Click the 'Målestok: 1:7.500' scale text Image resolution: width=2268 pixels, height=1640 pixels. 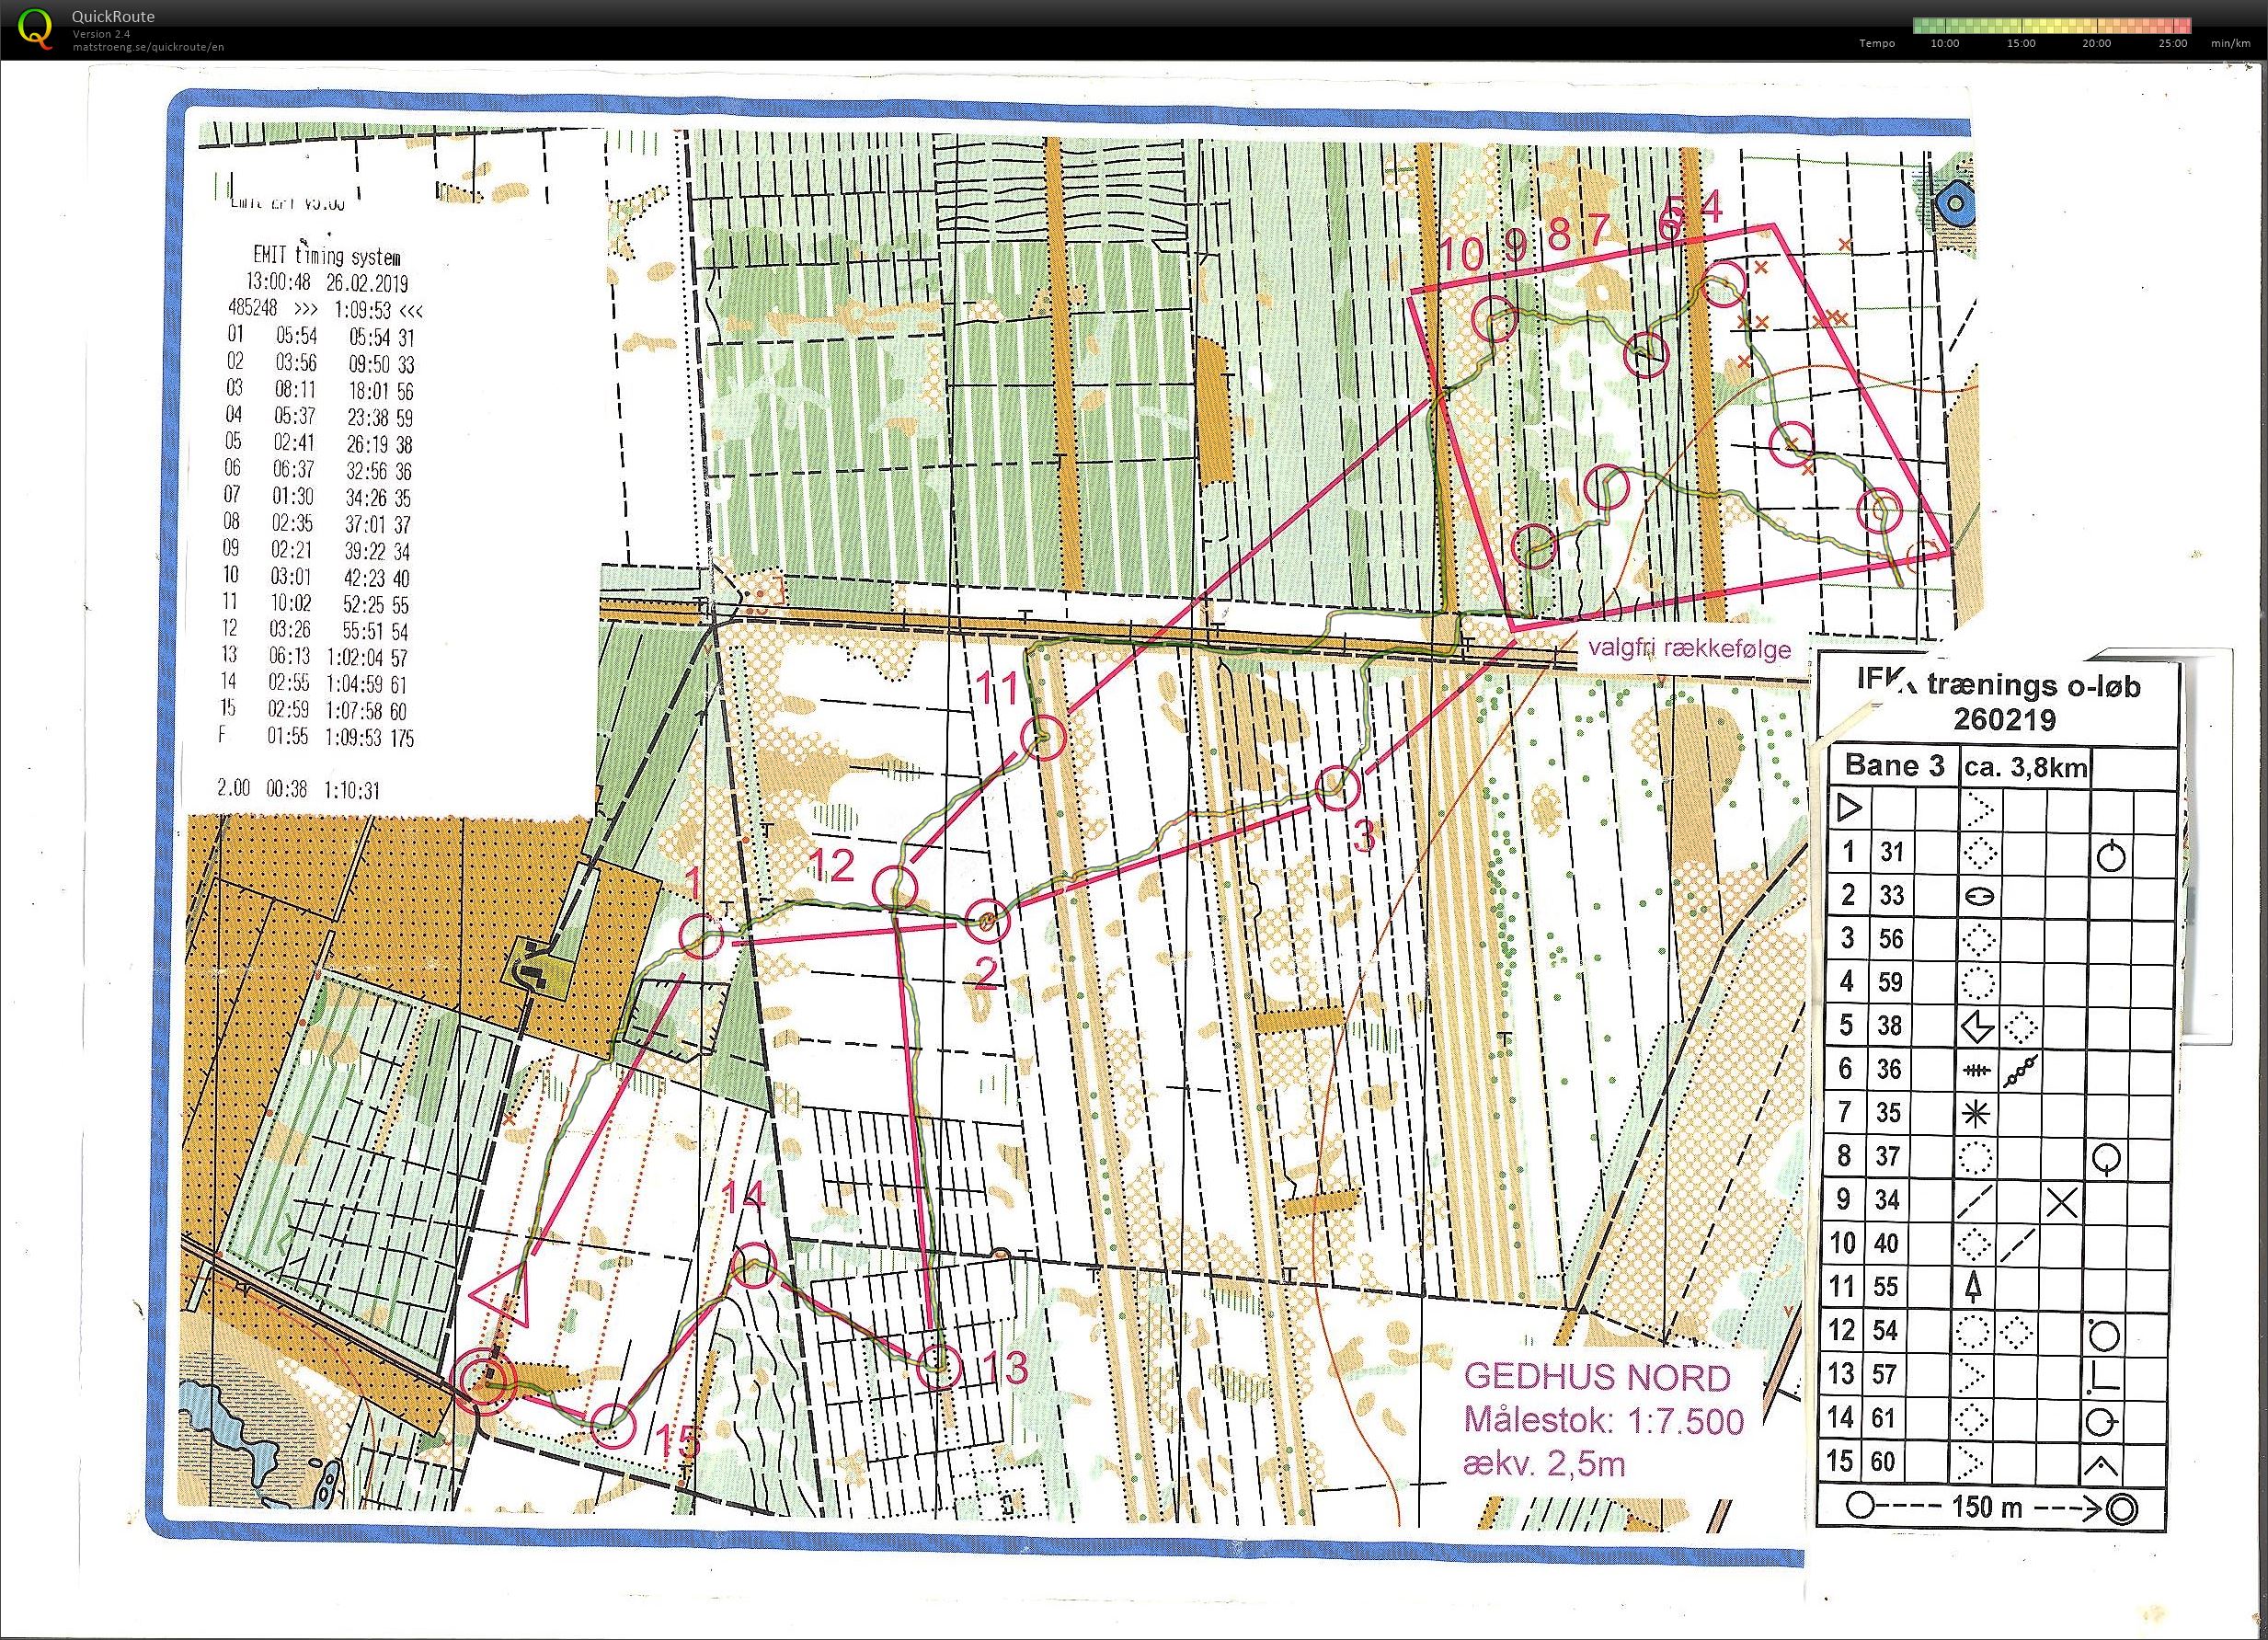click(x=1604, y=1421)
